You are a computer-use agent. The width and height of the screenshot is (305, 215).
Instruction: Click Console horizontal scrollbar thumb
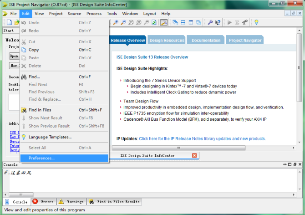pos(21,195)
